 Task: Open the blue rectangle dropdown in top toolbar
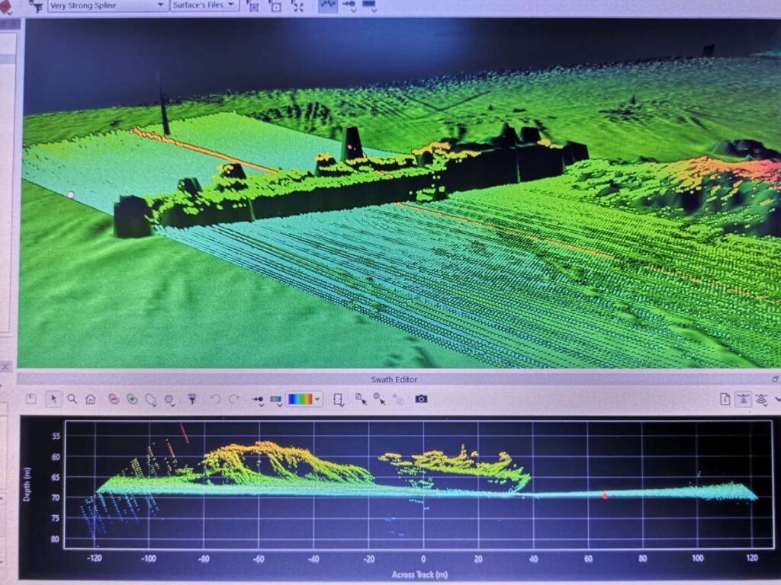click(x=369, y=5)
